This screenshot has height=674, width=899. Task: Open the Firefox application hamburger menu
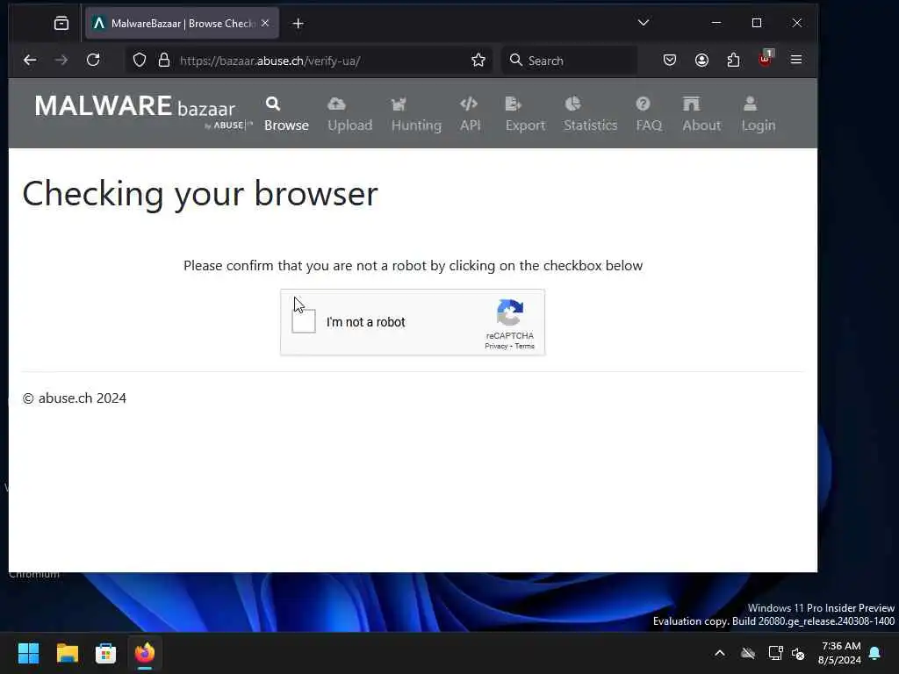tap(795, 60)
